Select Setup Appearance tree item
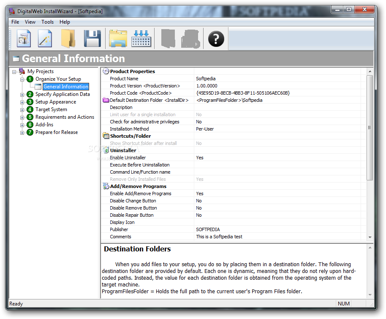 point(56,102)
